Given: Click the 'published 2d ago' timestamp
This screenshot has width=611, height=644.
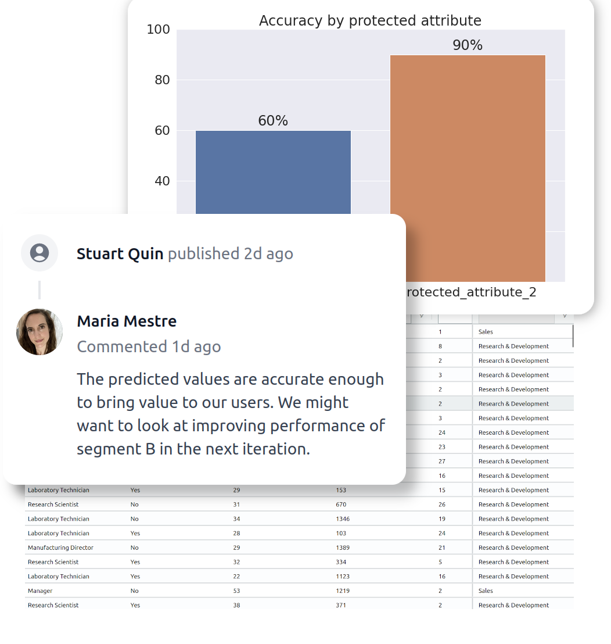Looking at the screenshot, I should pyautogui.click(x=230, y=253).
